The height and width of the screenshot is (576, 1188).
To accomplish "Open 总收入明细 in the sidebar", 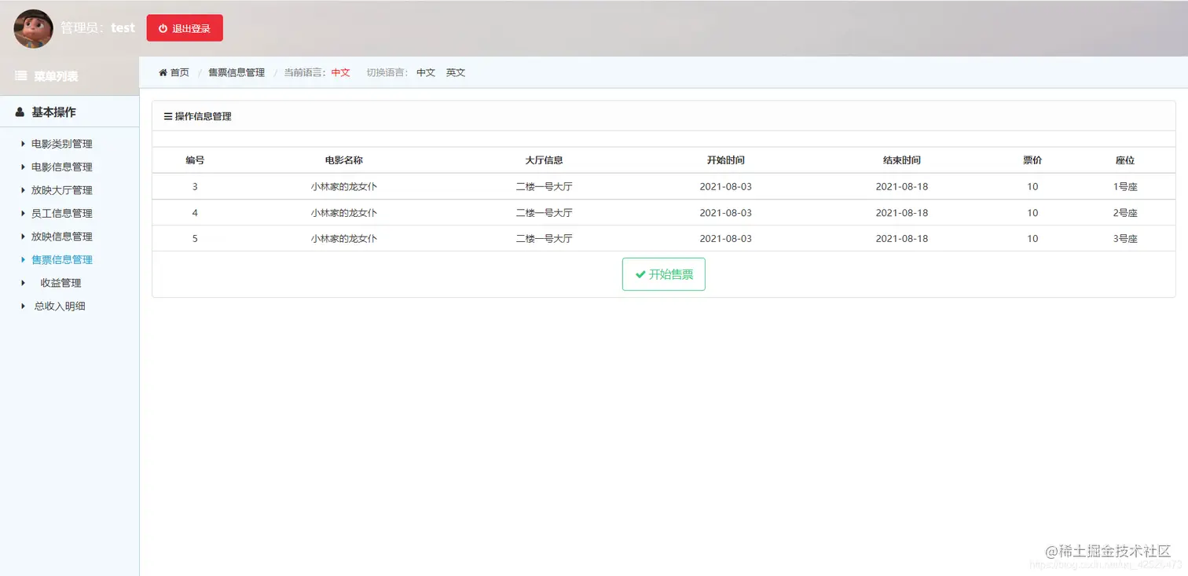I will click(x=60, y=306).
